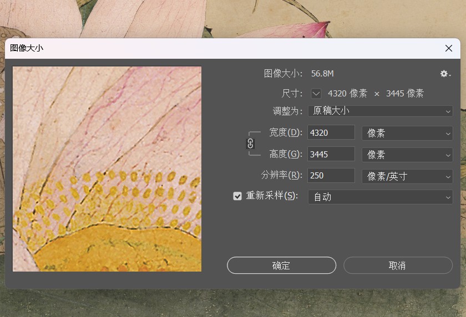466x317 pixels.
Task: Click the 宽度(D) label
Action: (x=286, y=132)
